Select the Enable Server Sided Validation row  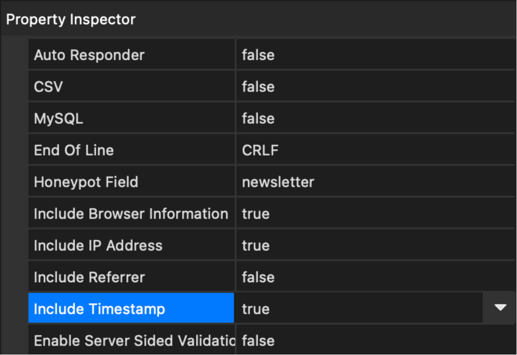[x=134, y=341]
